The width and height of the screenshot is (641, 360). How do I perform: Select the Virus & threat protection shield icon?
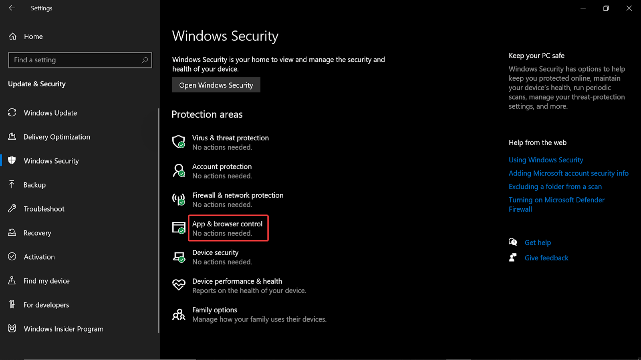pyautogui.click(x=179, y=142)
